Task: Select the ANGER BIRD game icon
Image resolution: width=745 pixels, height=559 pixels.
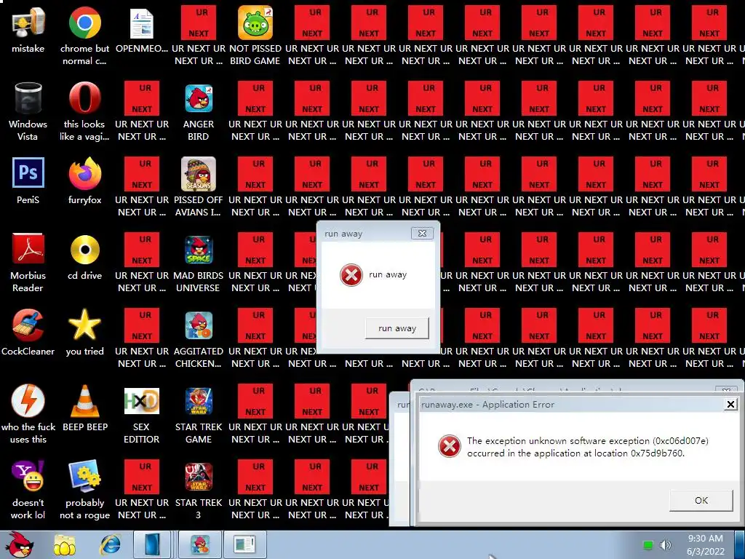Action: tap(199, 98)
